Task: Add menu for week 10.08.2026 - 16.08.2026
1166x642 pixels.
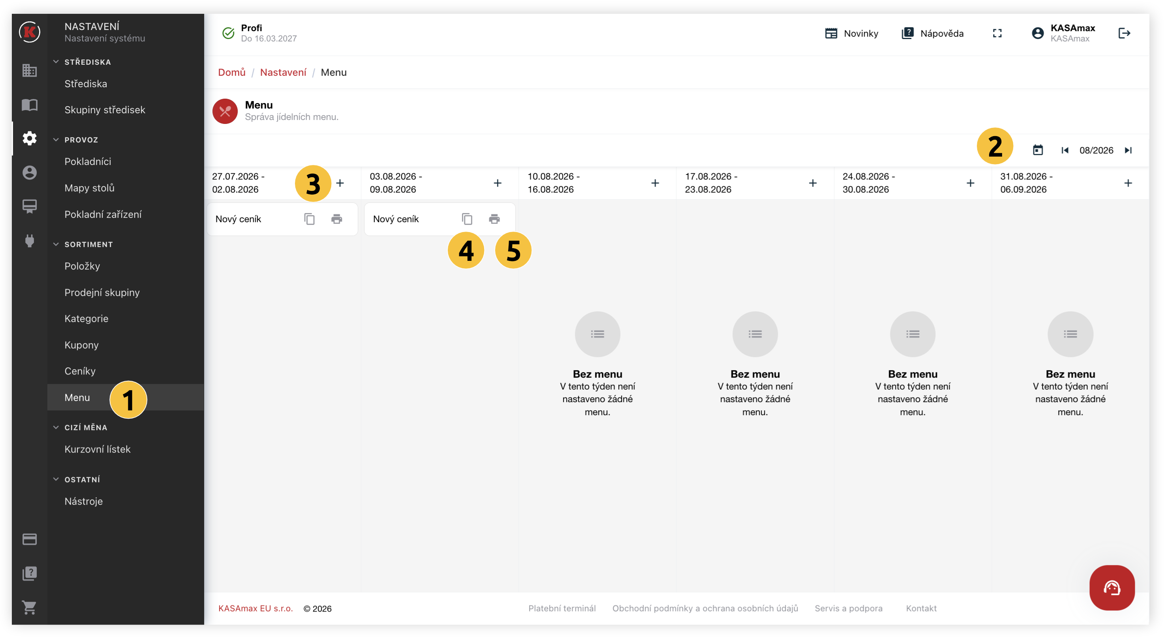Action: (655, 183)
